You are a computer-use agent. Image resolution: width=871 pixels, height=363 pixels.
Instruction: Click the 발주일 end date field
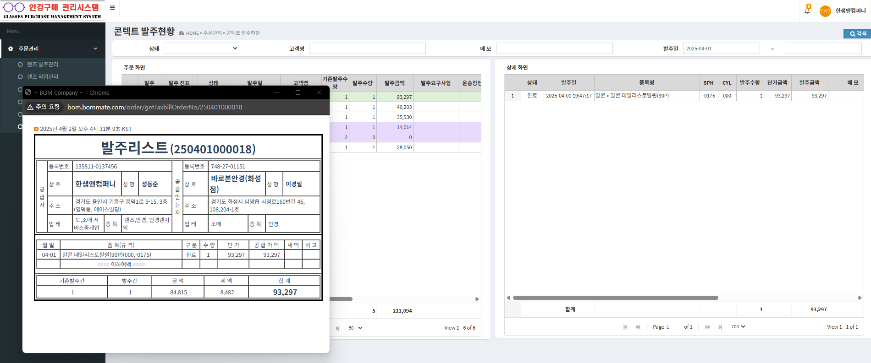coord(823,49)
